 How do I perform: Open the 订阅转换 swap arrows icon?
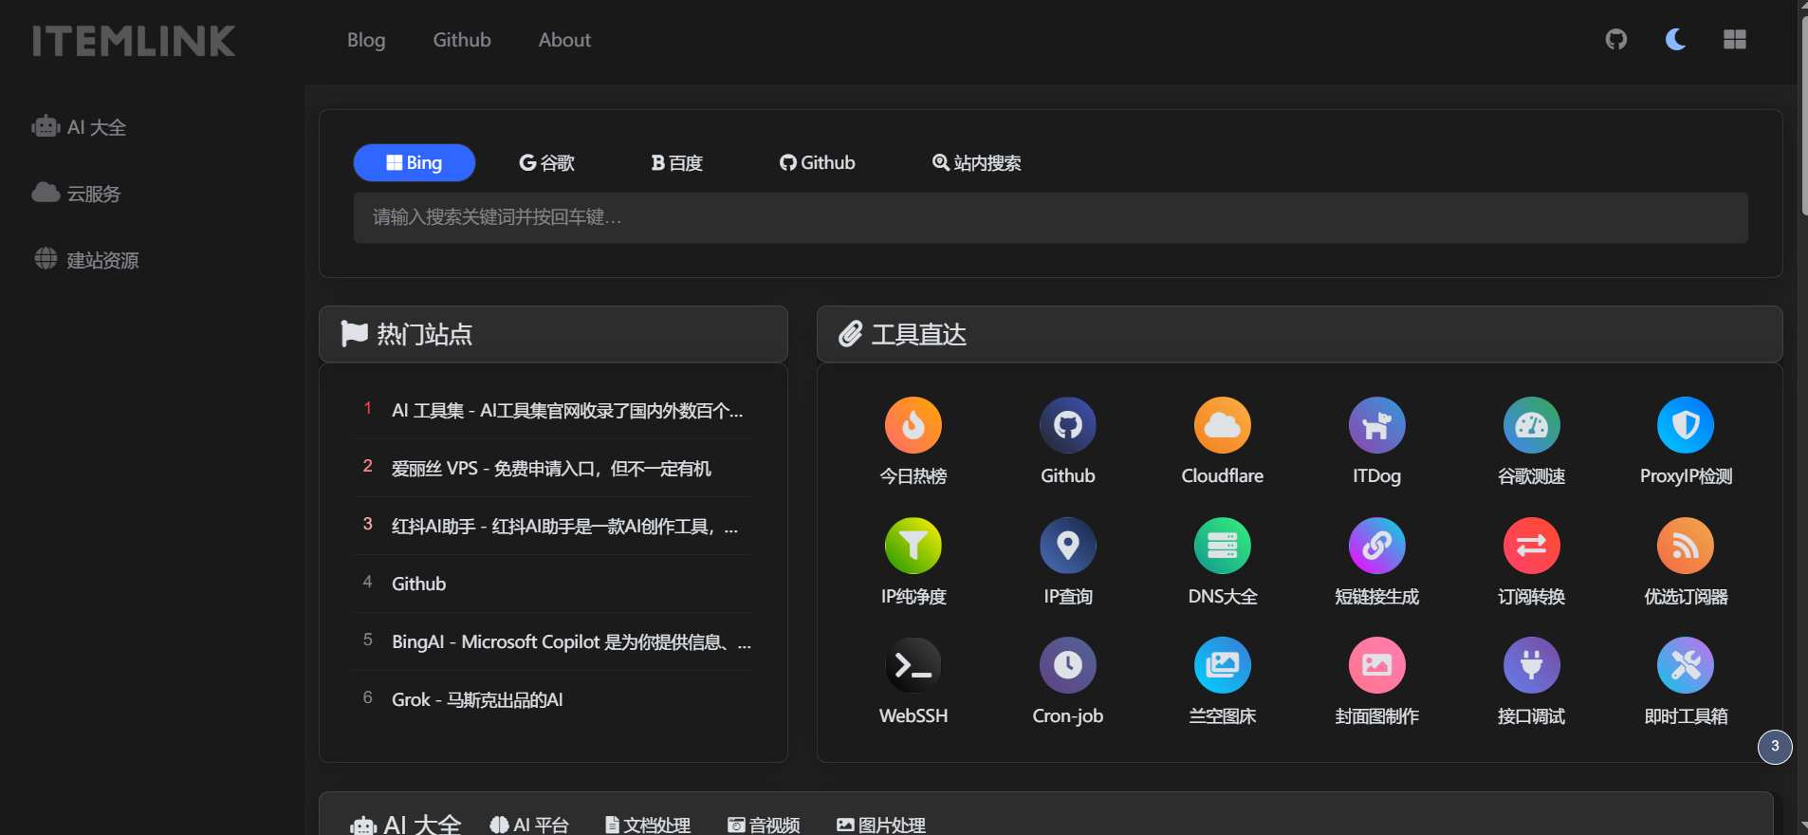1532,546
